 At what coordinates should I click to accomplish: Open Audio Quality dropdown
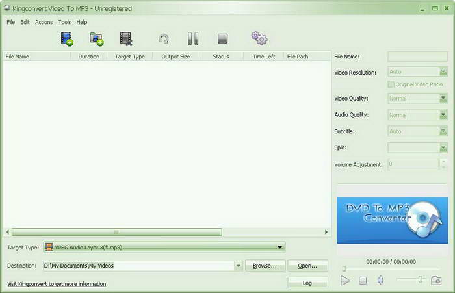click(x=443, y=115)
